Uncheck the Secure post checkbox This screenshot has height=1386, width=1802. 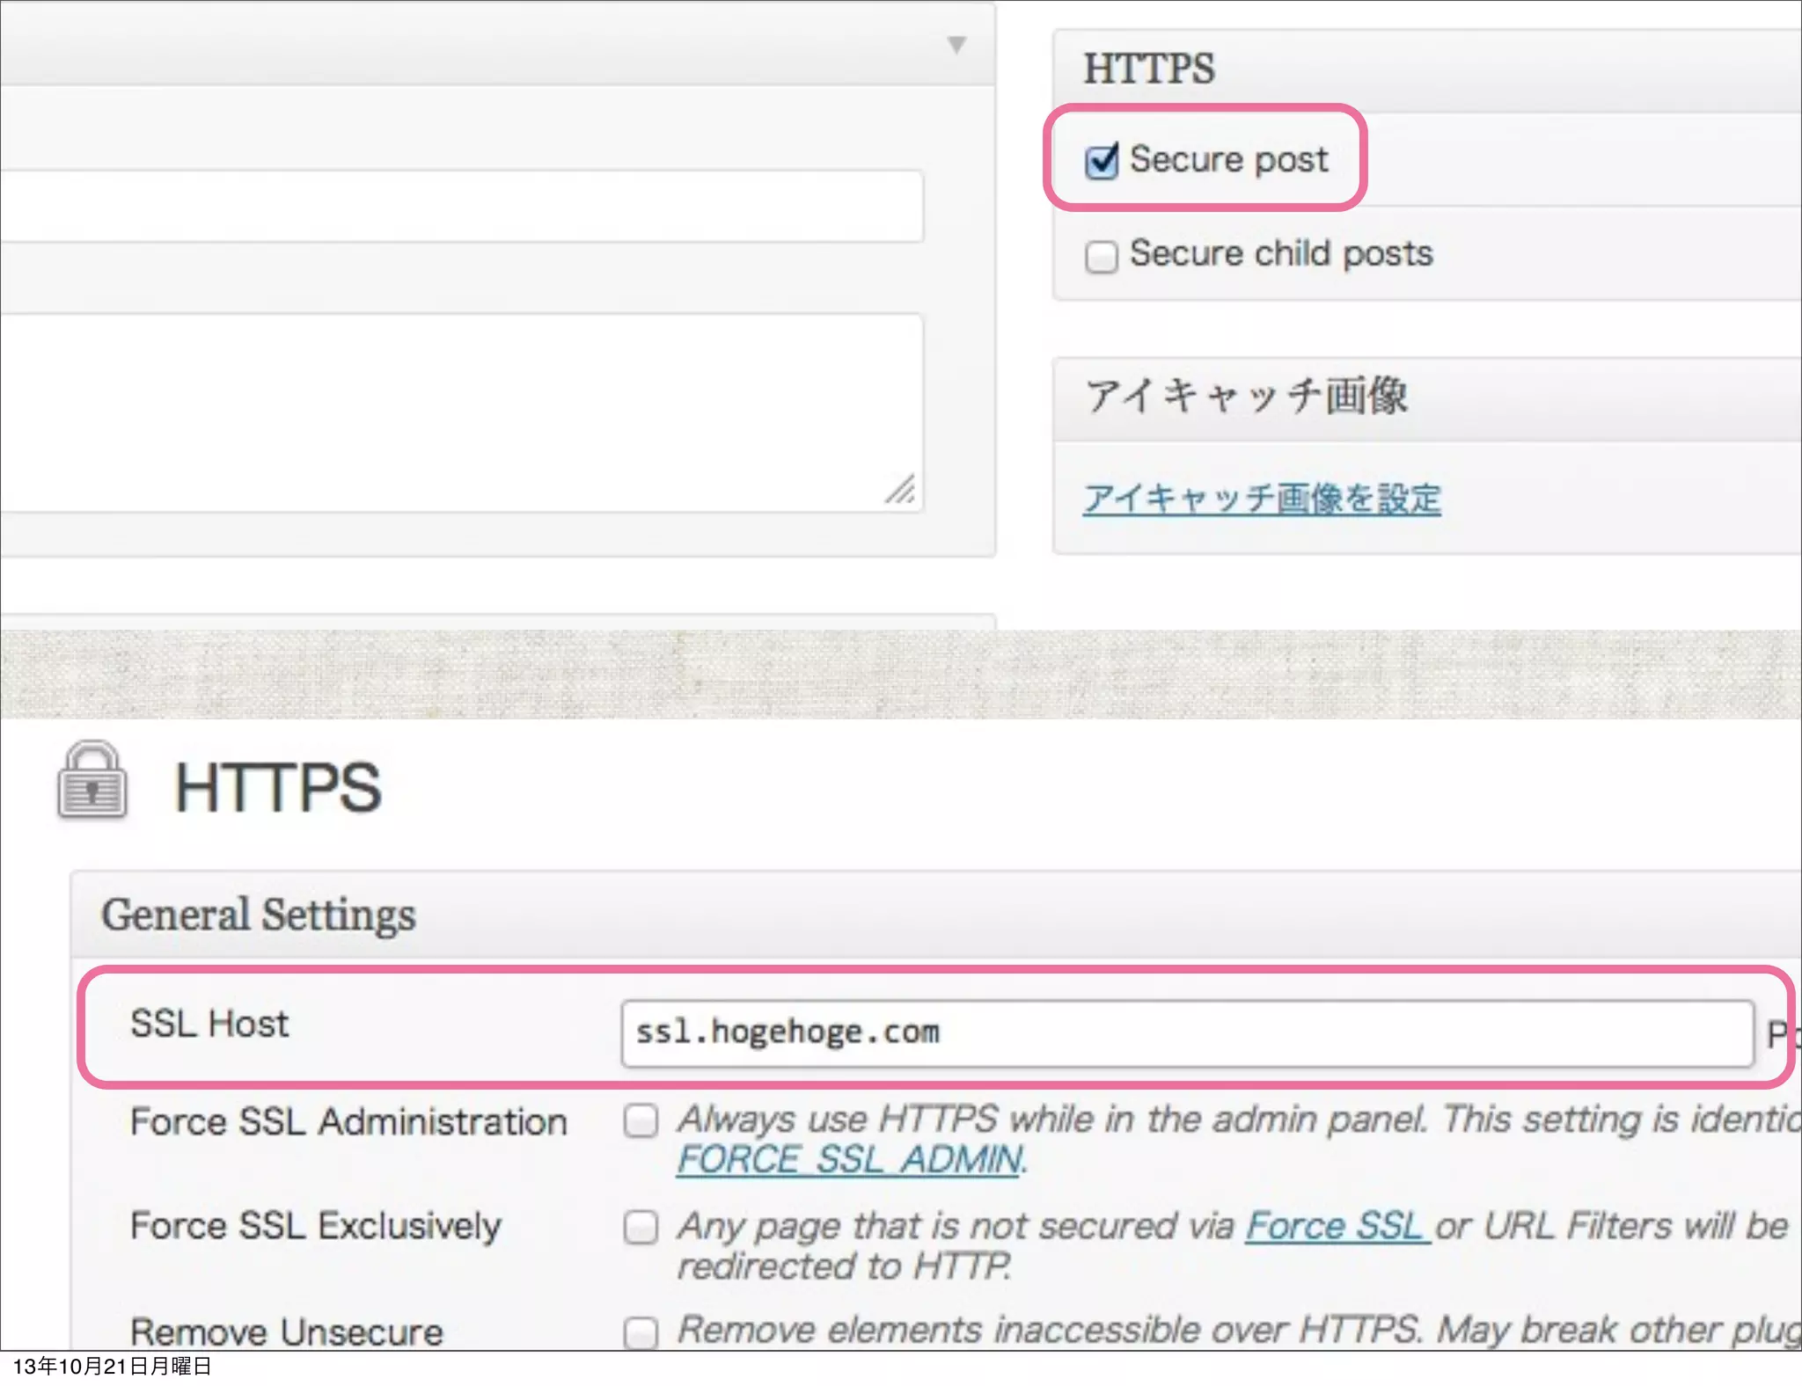click(x=1101, y=161)
